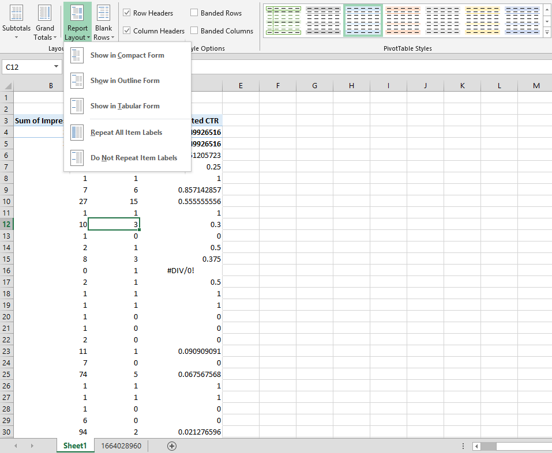Uncheck the Row Headers checkbox
This screenshot has width=552, height=453.
(x=127, y=13)
